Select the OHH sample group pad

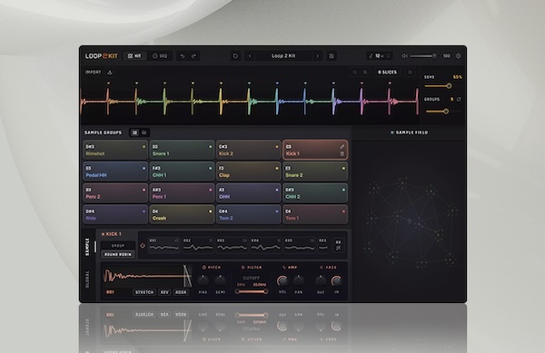pyautogui.click(x=249, y=193)
